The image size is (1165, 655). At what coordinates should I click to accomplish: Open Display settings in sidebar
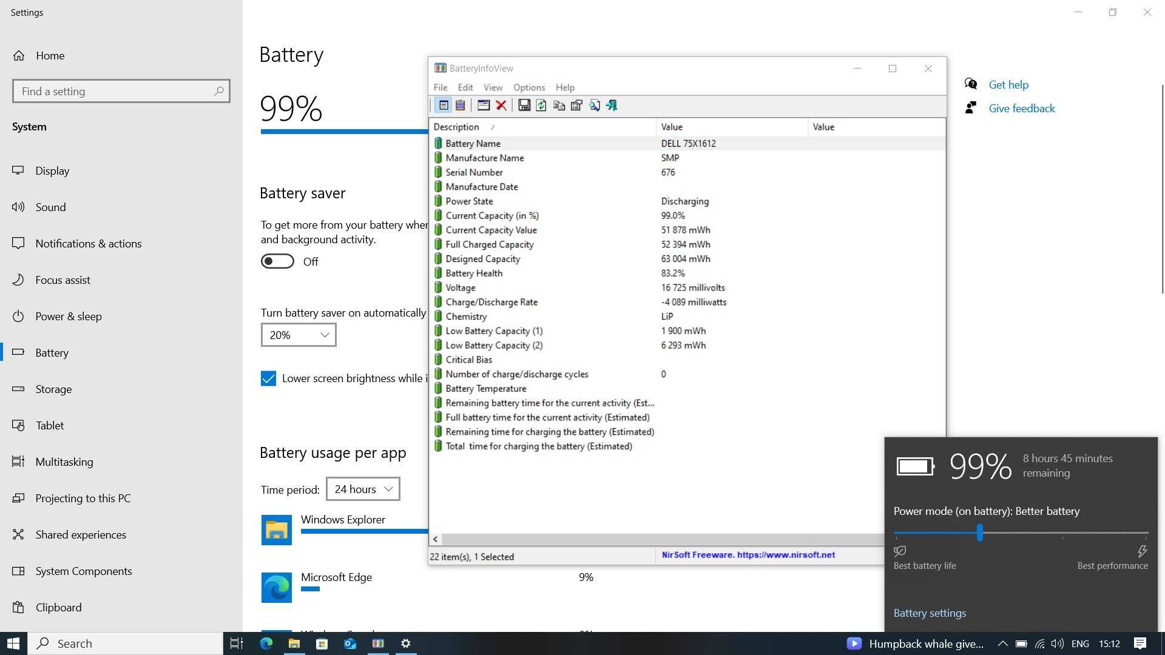121,171
